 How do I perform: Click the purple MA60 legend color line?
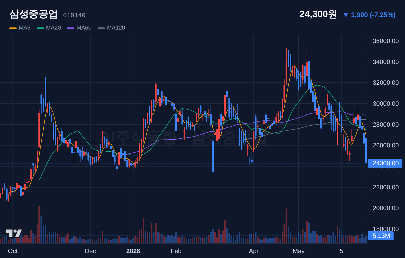tap(71, 28)
